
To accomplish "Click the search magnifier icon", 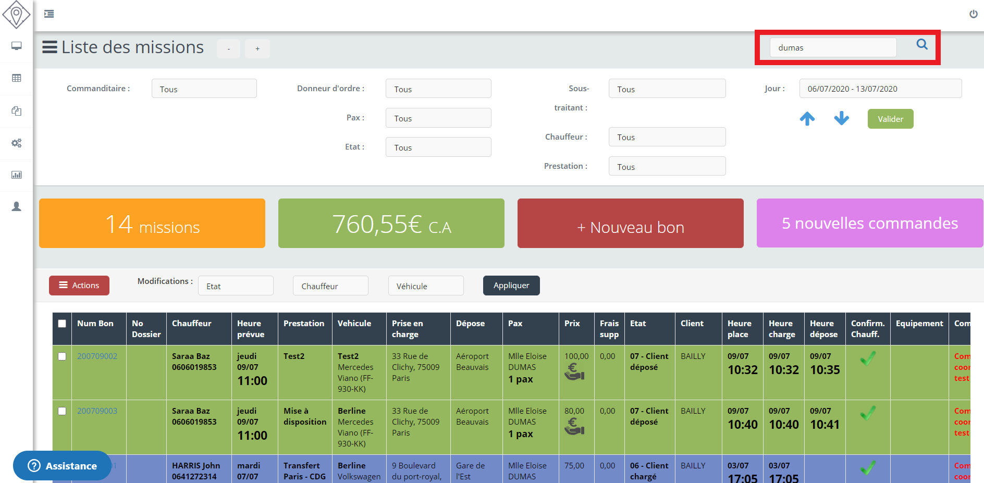I will coord(921,45).
